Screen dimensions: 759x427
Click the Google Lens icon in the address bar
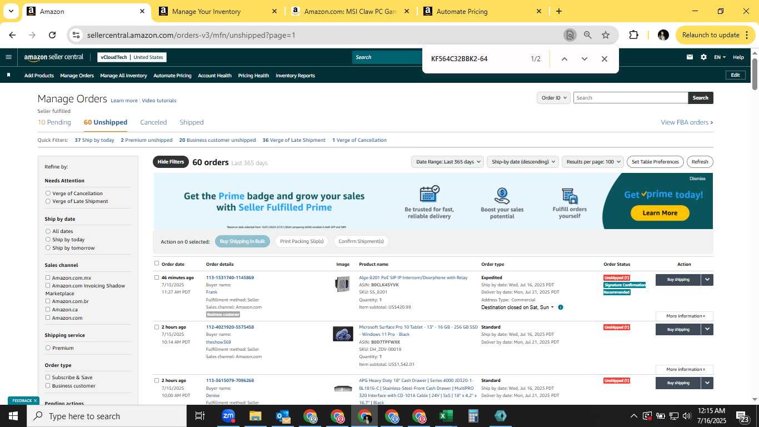pos(570,35)
